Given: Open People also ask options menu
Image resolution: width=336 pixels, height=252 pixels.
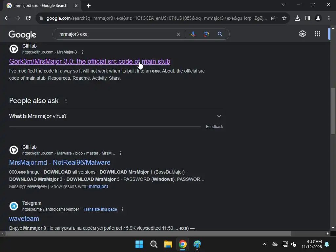Looking at the screenshot, I should tap(66, 101).
